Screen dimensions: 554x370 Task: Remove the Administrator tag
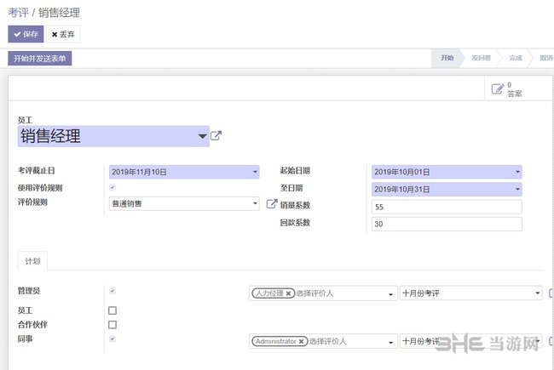pos(301,341)
